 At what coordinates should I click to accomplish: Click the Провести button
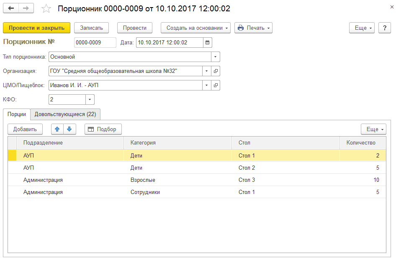click(x=135, y=28)
